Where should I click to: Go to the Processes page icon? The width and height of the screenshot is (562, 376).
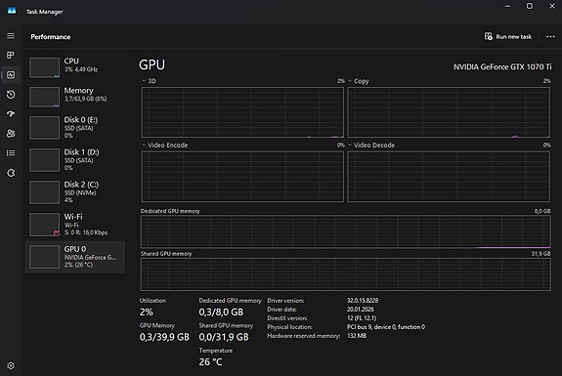point(11,55)
